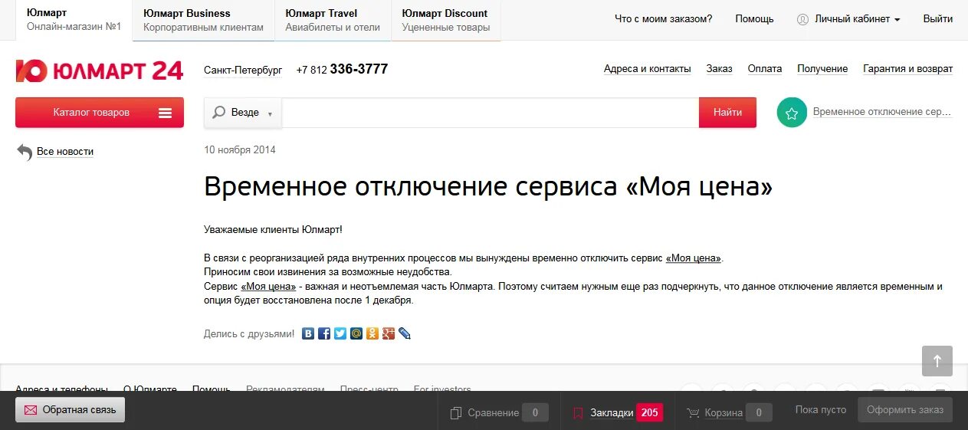Click the Сравнение count badge 0
This screenshot has height=430, width=968.
(535, 413)
